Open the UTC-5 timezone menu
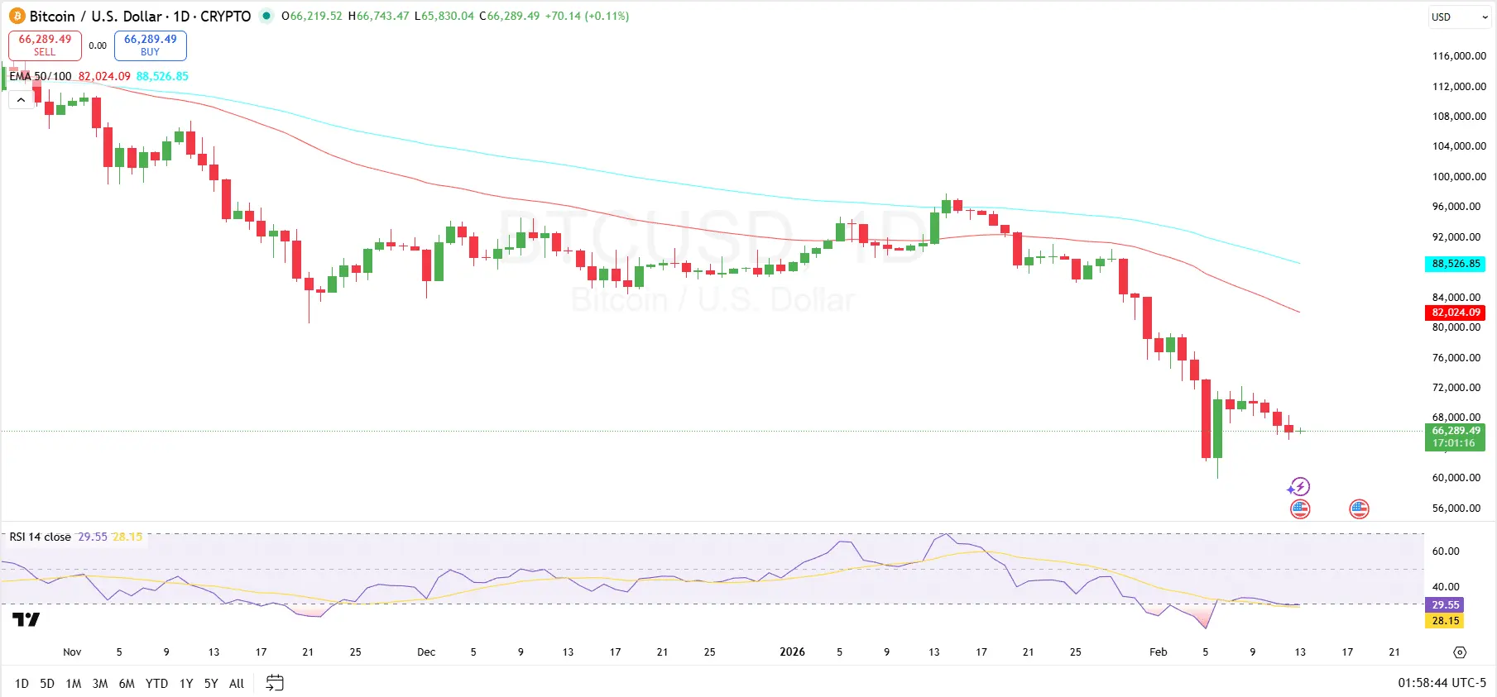Image resolution: width=1497 pixels, height=697 pixels. [1442, 683]
